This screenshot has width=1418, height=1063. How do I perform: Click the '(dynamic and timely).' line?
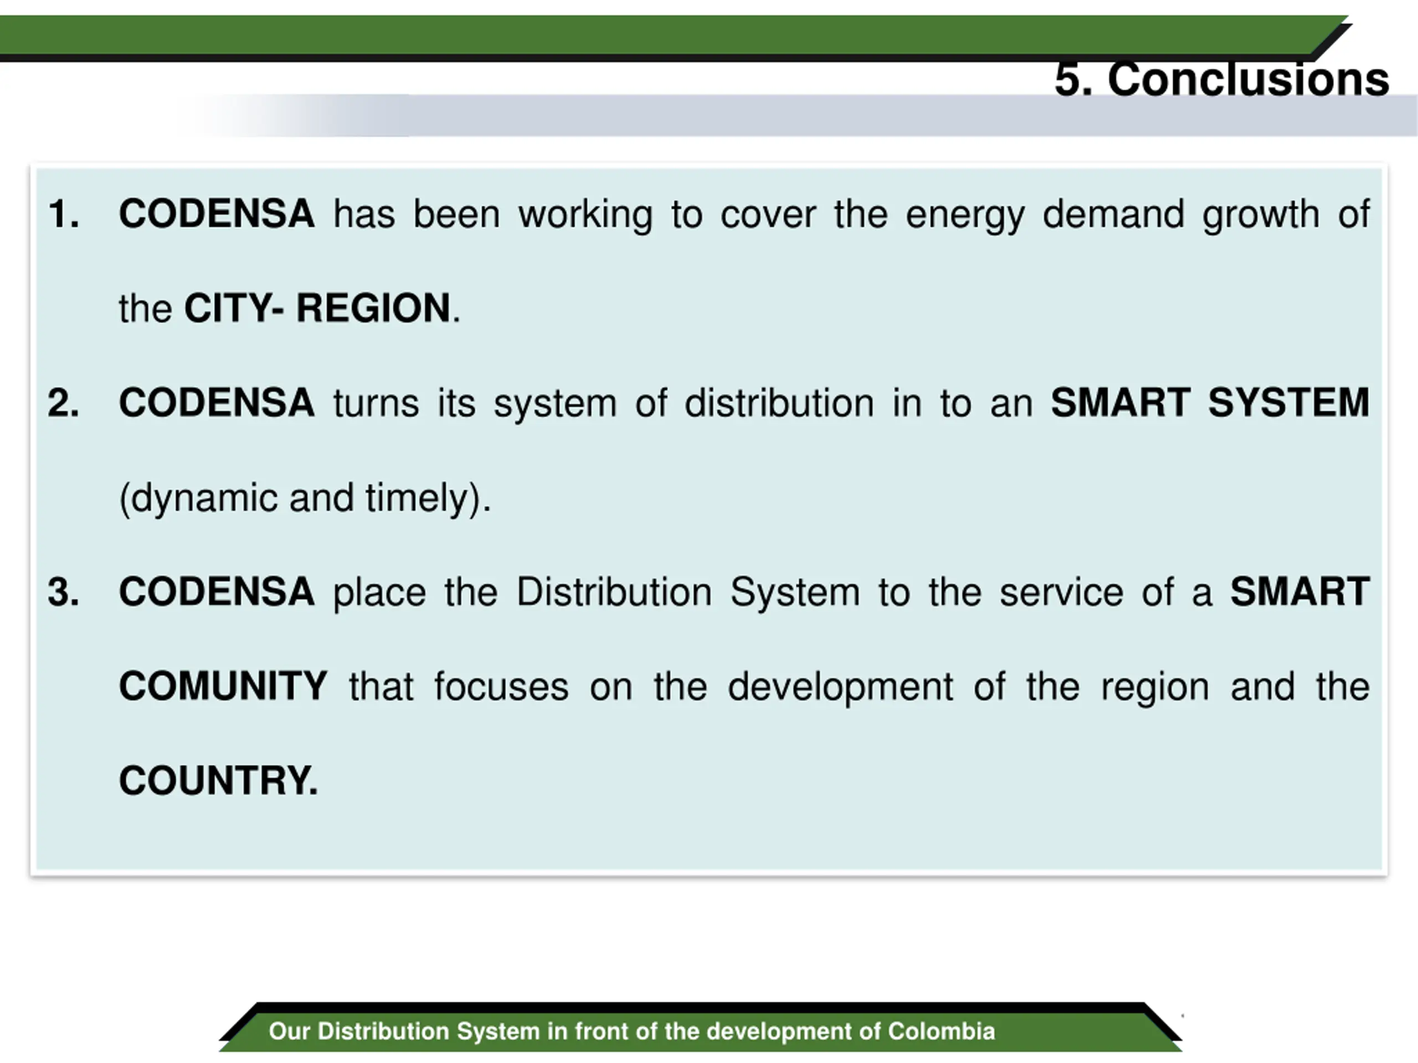point(306,498)
